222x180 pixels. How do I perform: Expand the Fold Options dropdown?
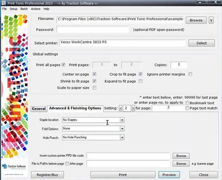122,129
